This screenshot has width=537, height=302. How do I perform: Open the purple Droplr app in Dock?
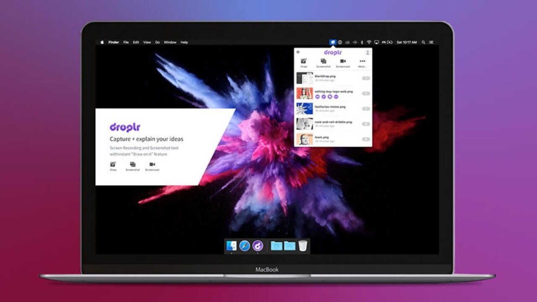pyautogui.click(x=258, y=246)
